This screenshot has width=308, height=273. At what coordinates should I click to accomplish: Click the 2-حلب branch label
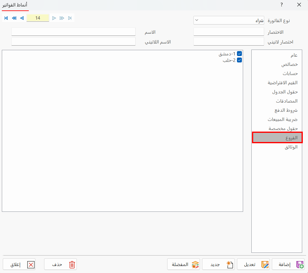(229, 60)
